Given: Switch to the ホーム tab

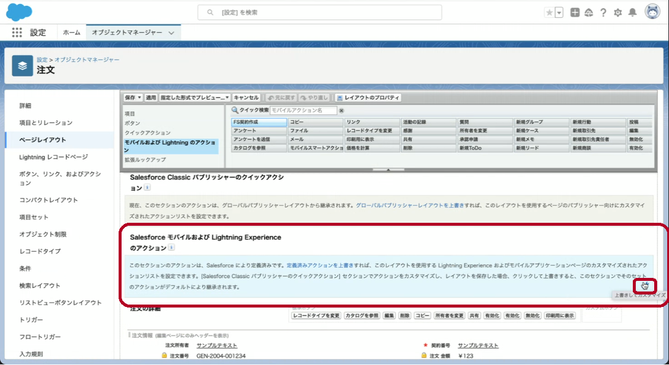Looking at the screenshot, I should tap(72, 33).
